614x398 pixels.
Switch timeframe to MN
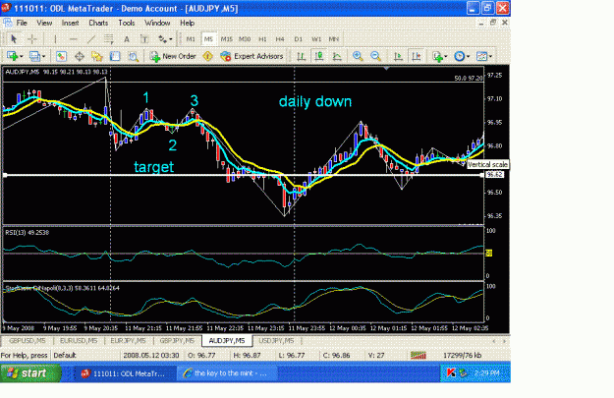point(334,39)
